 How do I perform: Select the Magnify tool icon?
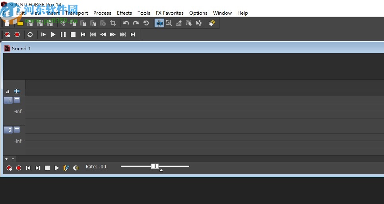point(169,23)
